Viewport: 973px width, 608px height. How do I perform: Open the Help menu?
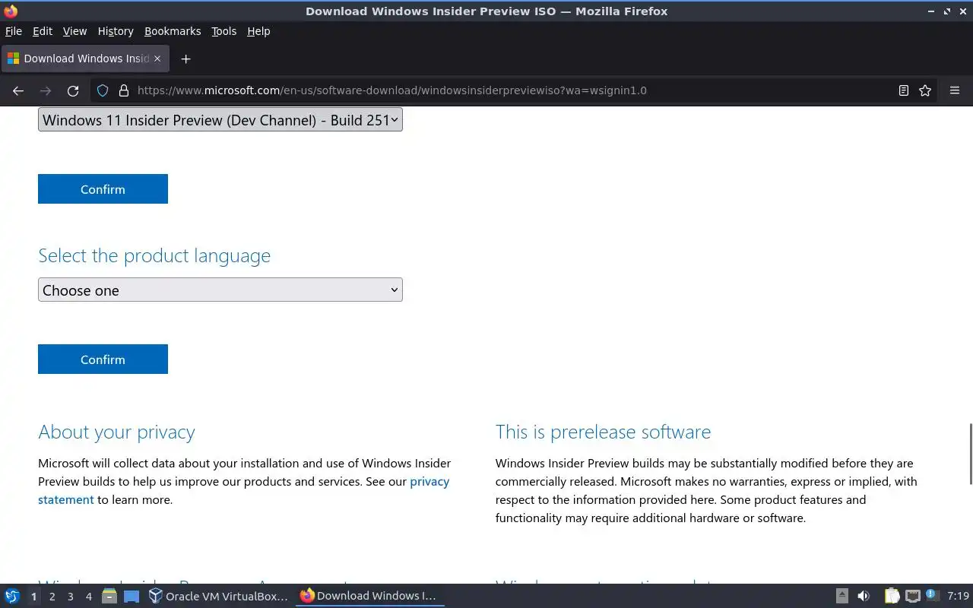(x=258, y=31)
